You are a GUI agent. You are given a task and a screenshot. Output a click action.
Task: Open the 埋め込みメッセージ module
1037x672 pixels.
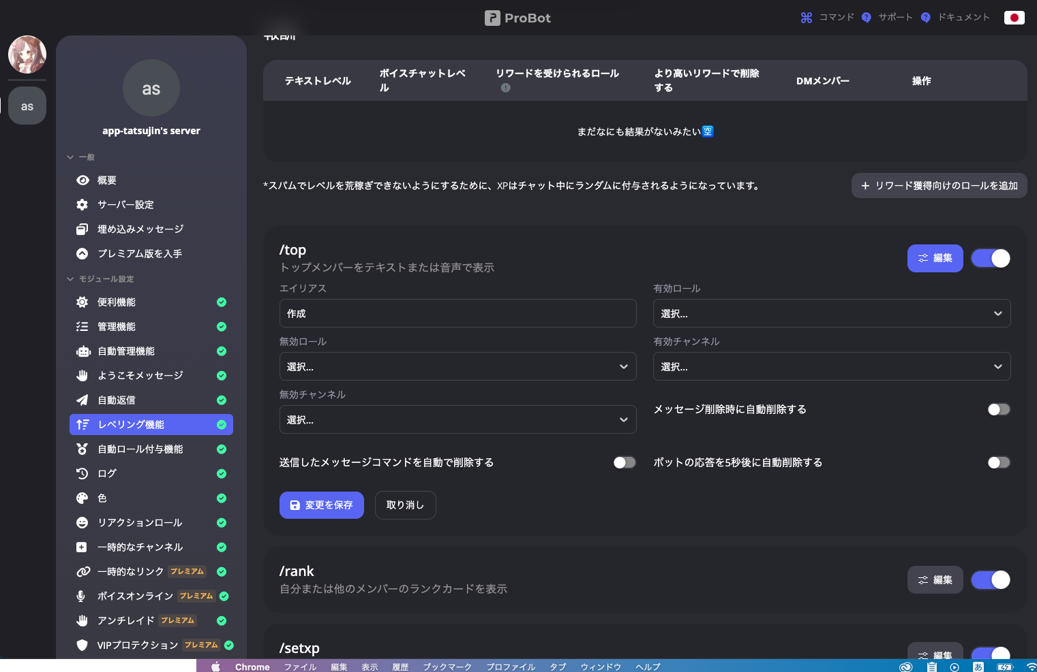pyautogui.click(x=141, y=229)
